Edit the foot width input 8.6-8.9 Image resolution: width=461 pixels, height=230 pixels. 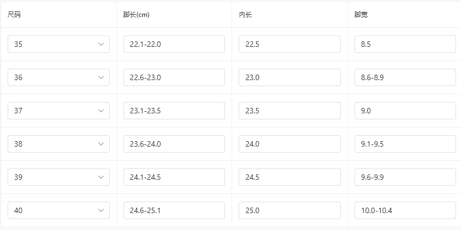click(x=405, y=77)
